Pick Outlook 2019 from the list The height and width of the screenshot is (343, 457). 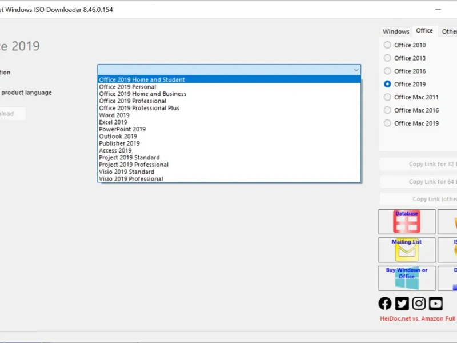click(x=229, y=137)
